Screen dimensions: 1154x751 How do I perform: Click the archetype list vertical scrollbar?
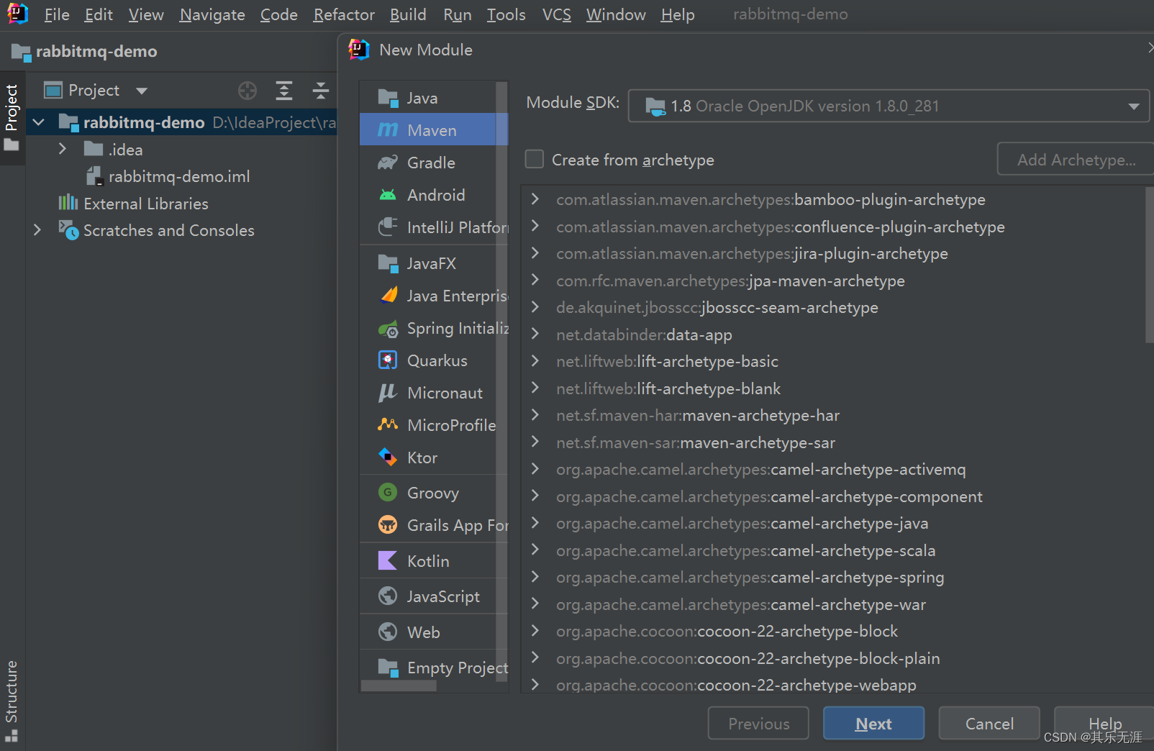[1148, 265]
